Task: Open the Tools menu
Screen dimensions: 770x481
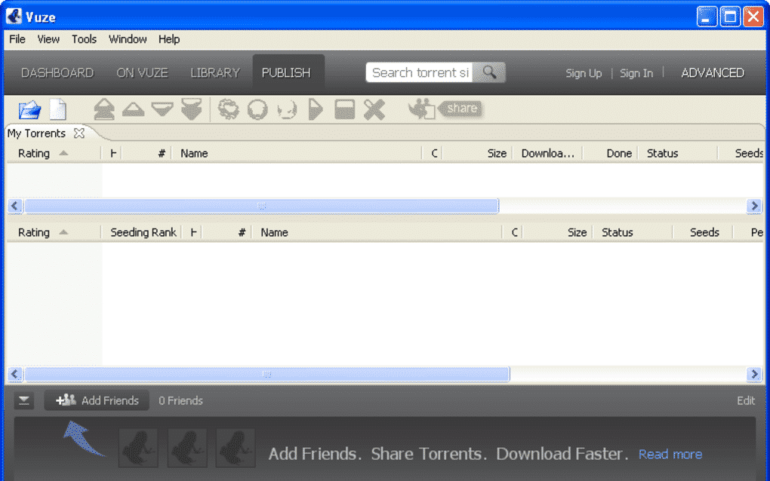Action: point(84,39)
